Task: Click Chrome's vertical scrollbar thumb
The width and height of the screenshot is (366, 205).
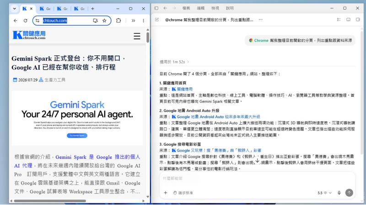Action: 148,37
